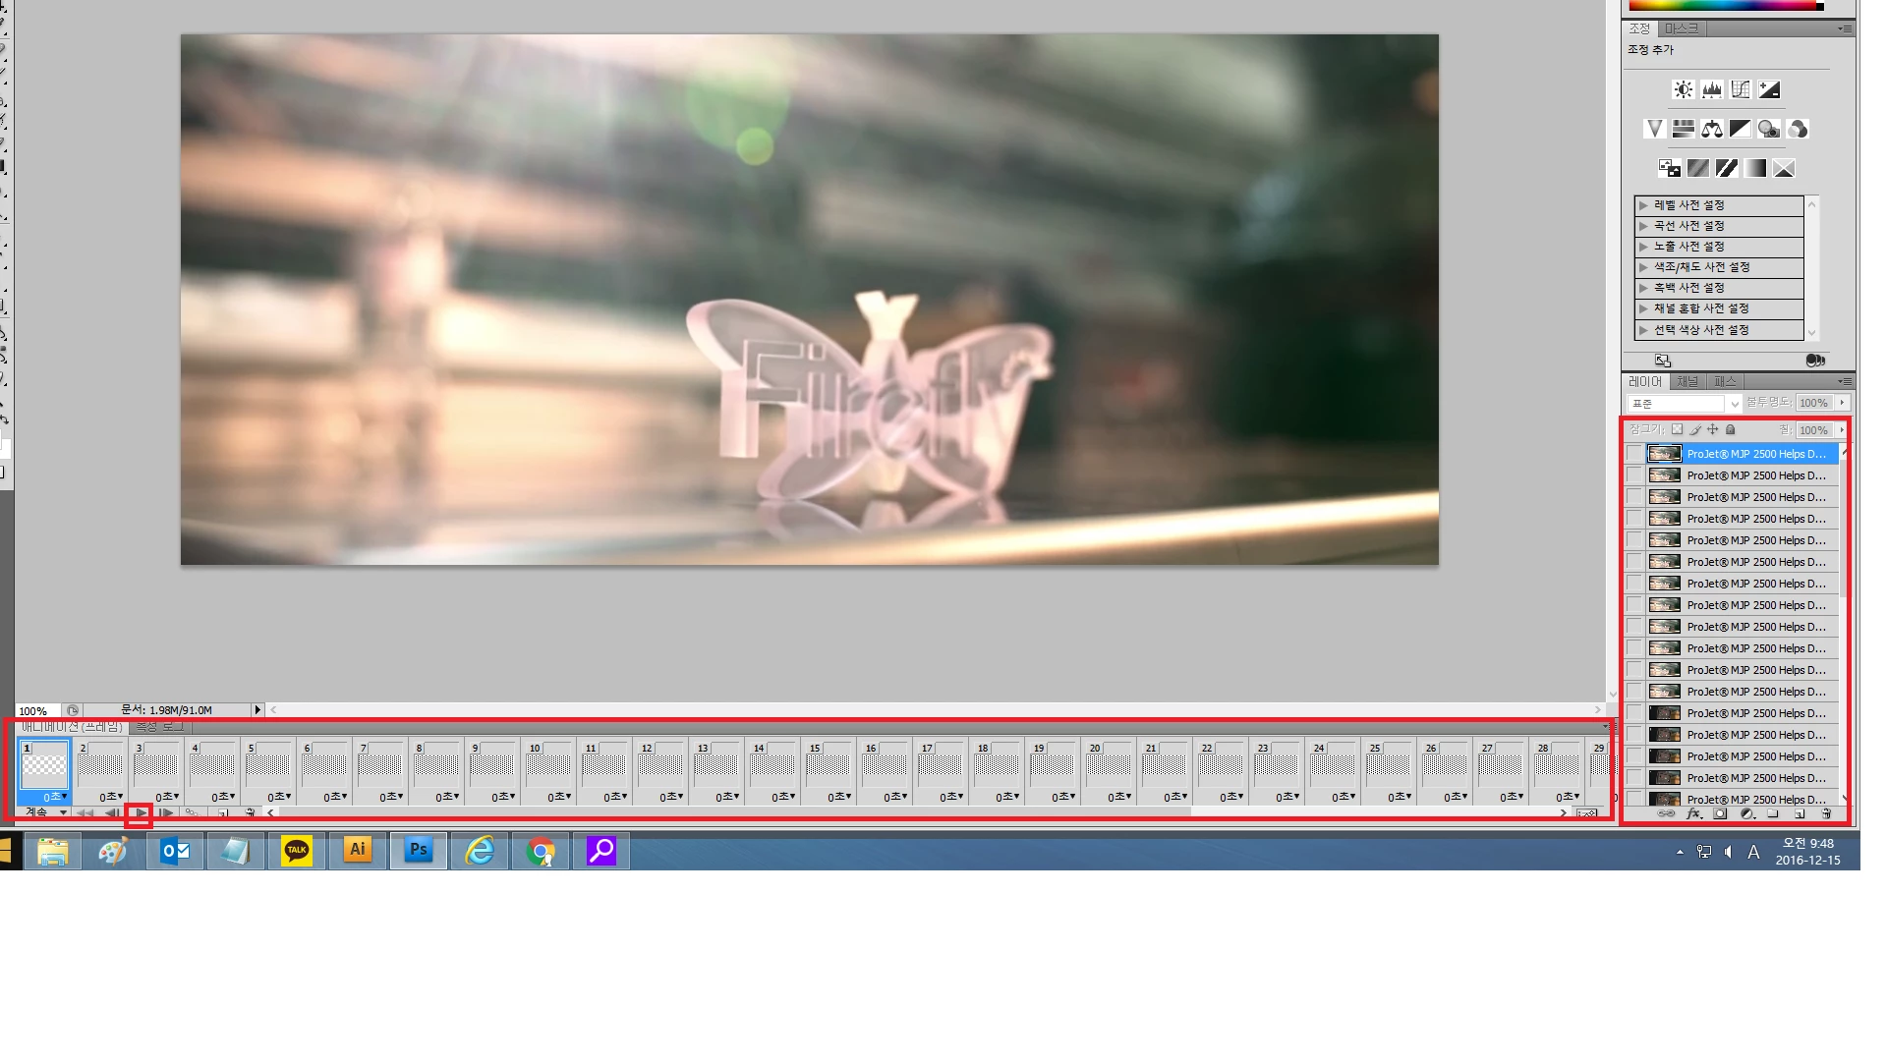Expand 색조/채도 사전 설정 presets

pyautogui.click(x=1643, y=267)
